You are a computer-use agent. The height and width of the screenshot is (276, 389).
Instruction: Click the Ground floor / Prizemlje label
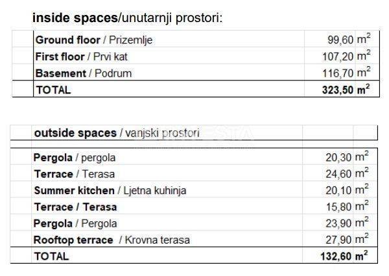click(x=94, y=40)
